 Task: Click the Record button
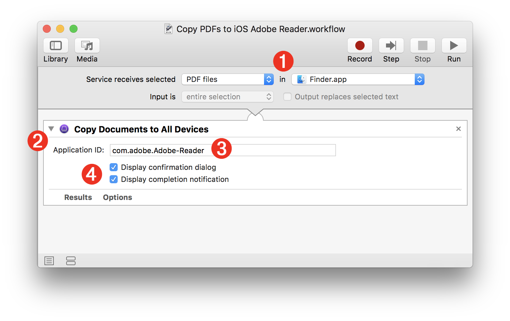click(360, 45)
